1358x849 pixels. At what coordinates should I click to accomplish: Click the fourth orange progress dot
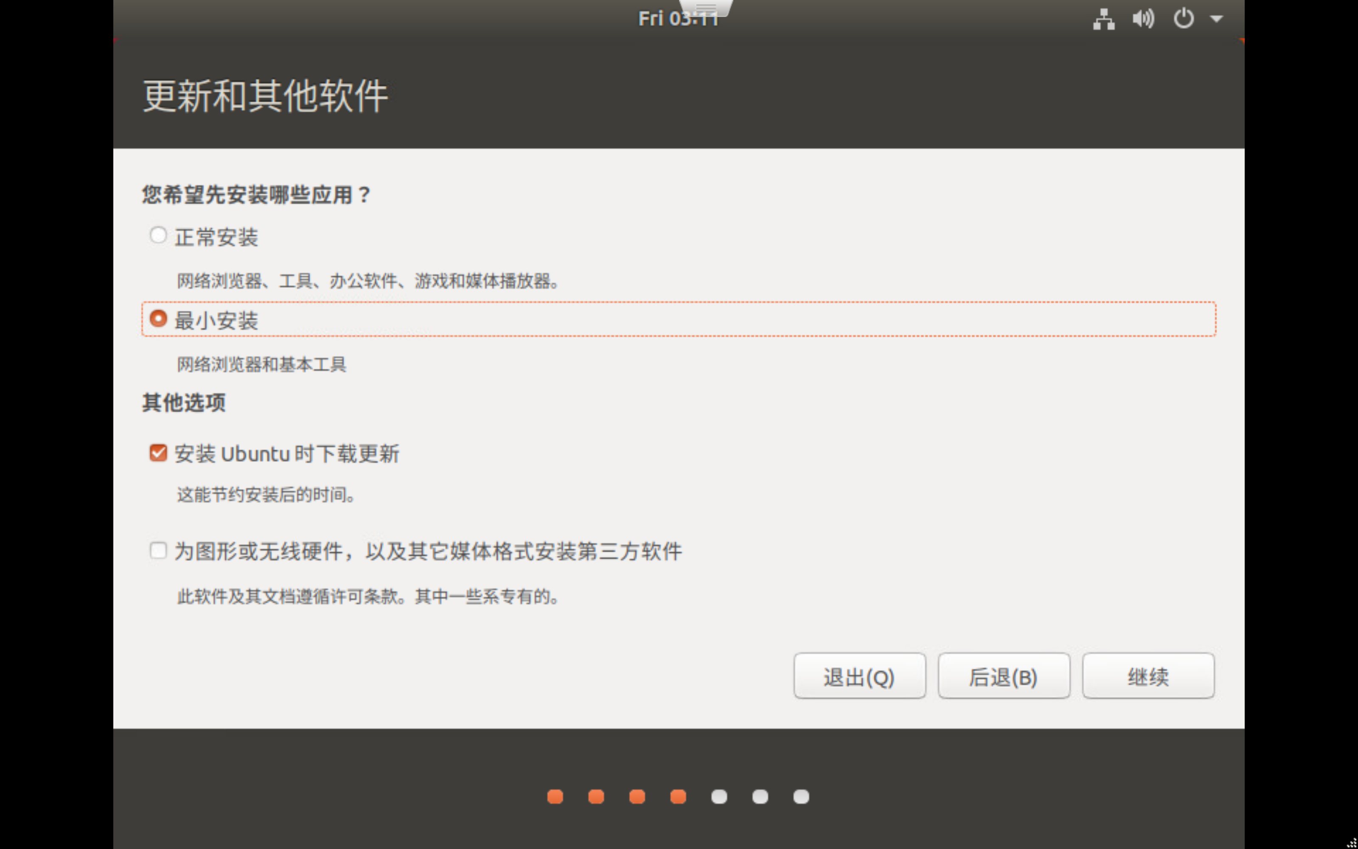tap(678, 796)
